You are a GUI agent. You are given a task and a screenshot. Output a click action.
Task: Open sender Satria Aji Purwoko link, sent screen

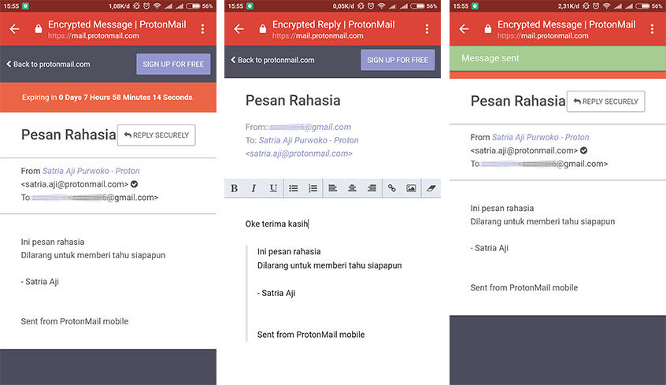pos(540,137)
